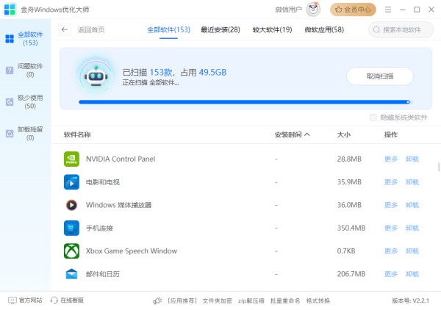Select 问题软件 (0) in sidebar

click(x=25, y=71)
